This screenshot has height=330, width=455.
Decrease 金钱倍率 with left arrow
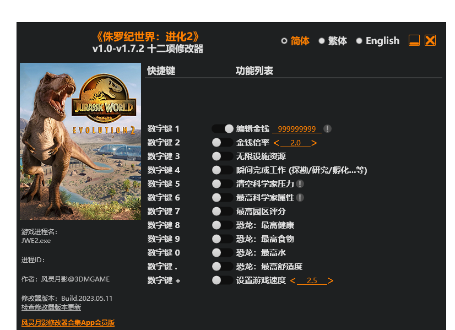click(277, 143)
